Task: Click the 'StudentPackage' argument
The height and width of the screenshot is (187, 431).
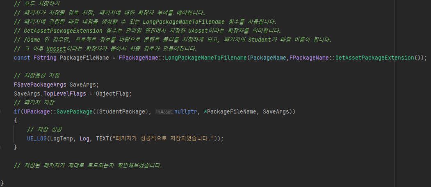Action: [x=122, y=112]
